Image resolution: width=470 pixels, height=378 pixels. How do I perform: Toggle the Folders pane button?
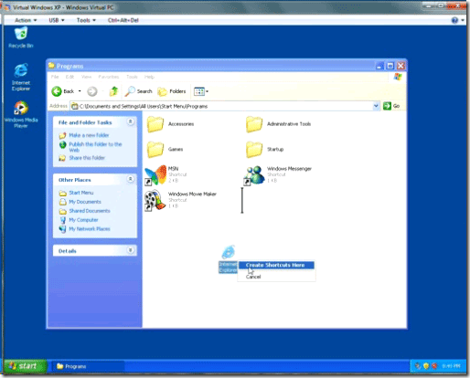pos(172,91)
